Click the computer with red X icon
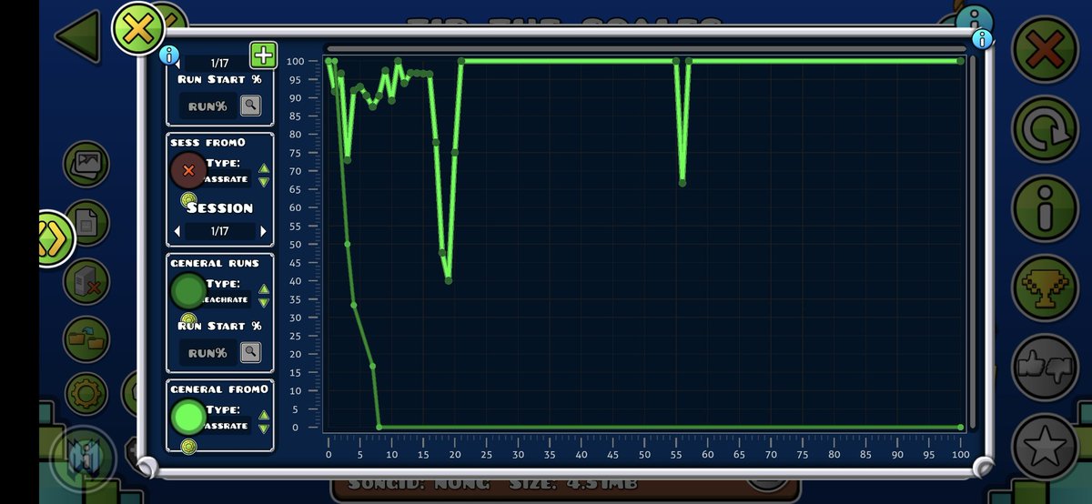 click(x=88, y=281)
